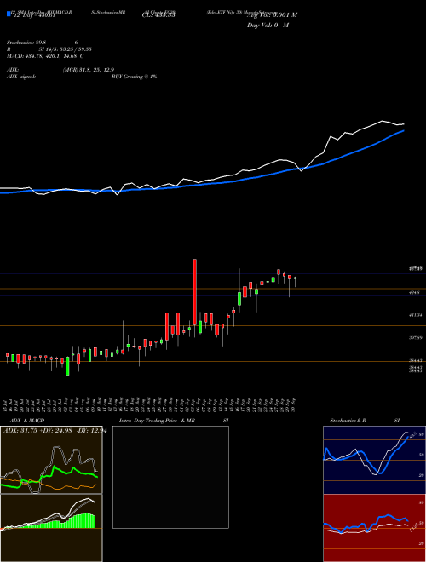Click the red RSI chart panel
Viewport: 426px width, 562px height.
coord(374,528)
